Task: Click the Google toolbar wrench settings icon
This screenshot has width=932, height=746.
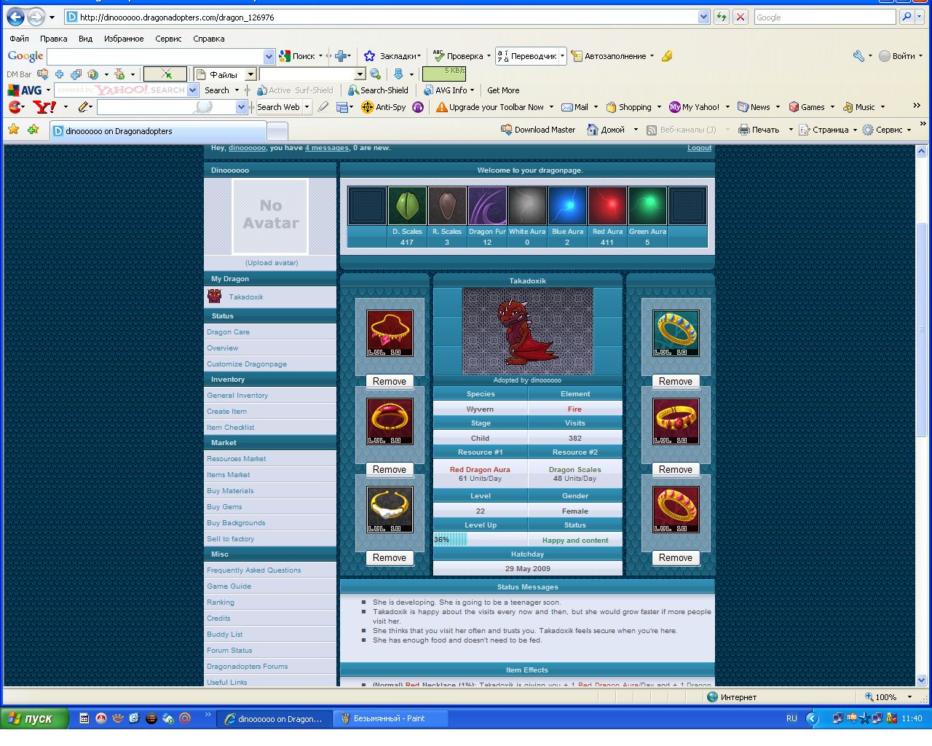Action: pyautogui.click(x=859, y=56)
